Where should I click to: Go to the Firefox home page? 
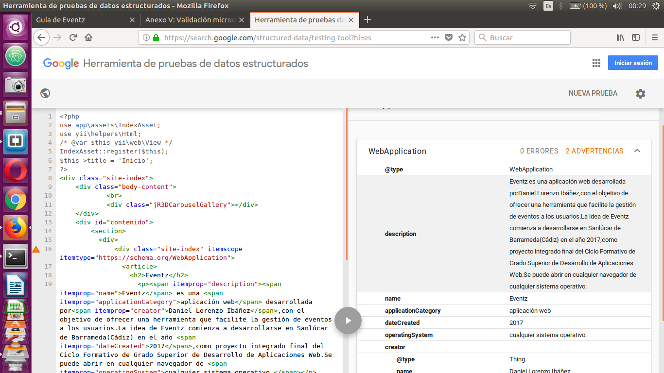(x=88, y=37)
